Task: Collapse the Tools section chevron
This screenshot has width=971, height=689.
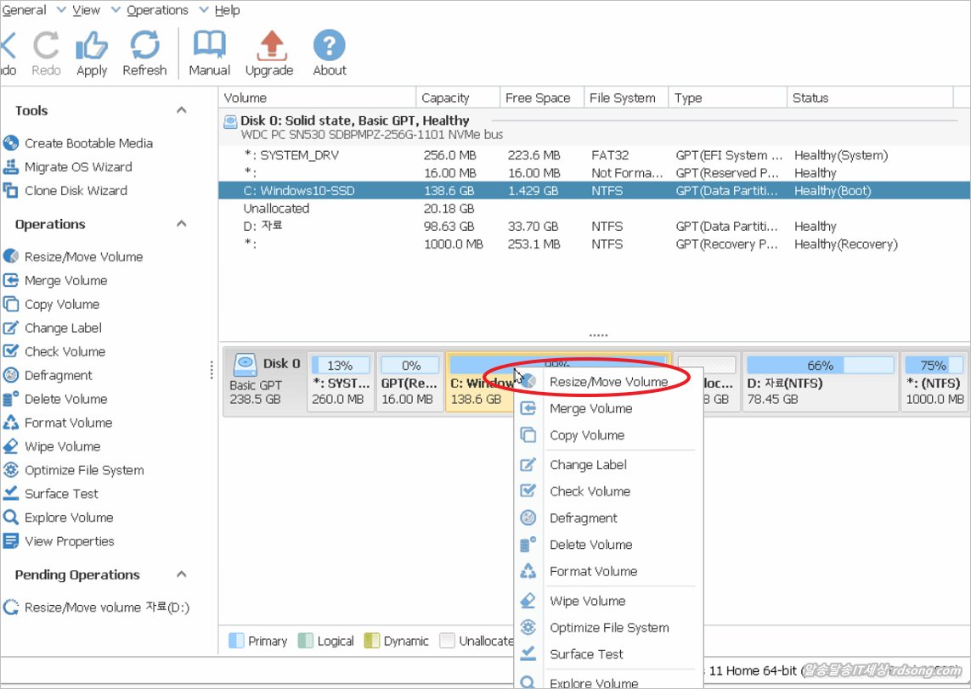Action: tap(181, 110)
